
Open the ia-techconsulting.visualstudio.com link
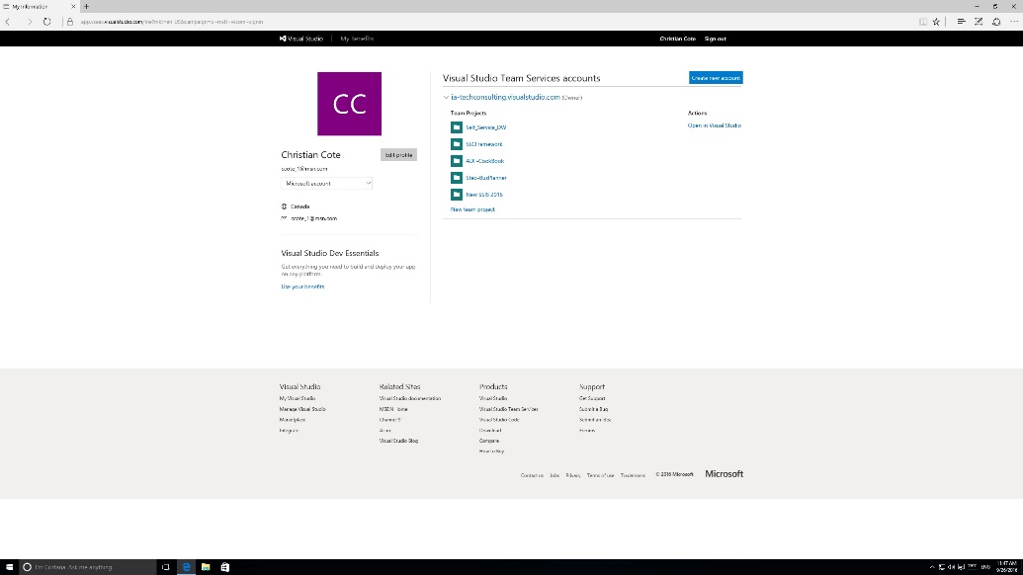point(506,97)
